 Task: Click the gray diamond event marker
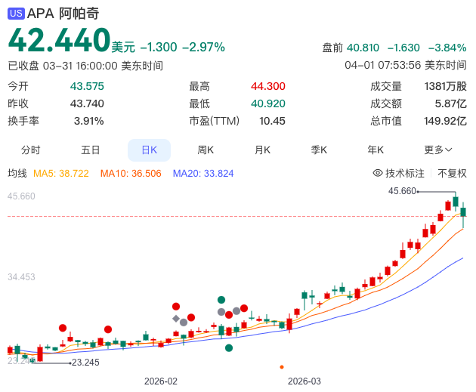(x=176, y=319)
